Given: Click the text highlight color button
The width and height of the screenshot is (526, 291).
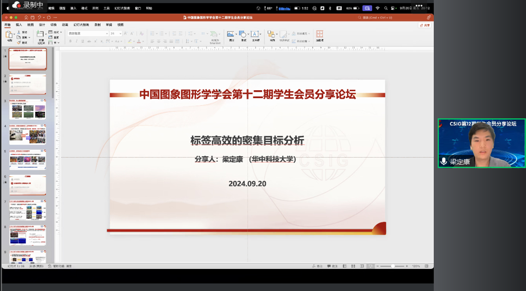Looking at the screenshot, I should (x=129, y=41).
